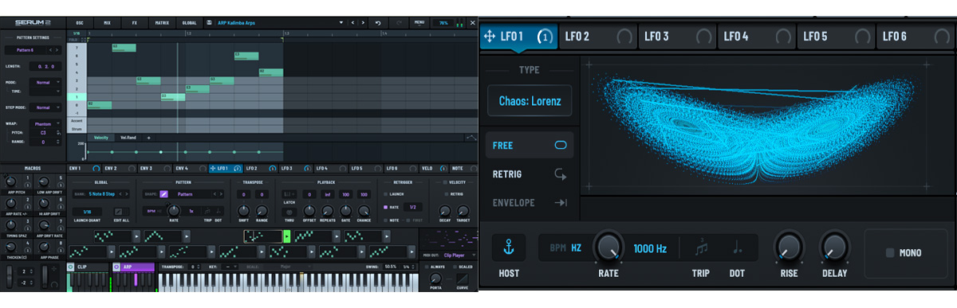Click the move-arrows icon on the enlarged LFO 1 tab
Viewport: 957px width, 308px height.
click(x=490, y=36)
